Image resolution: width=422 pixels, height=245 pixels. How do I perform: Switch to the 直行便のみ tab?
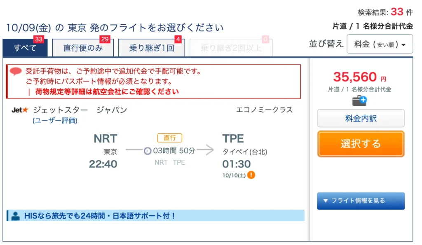pos(83,48)
